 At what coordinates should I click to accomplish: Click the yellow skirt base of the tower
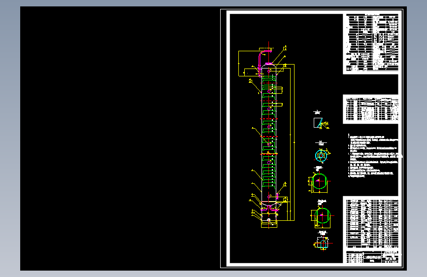(x=269, y=224)
